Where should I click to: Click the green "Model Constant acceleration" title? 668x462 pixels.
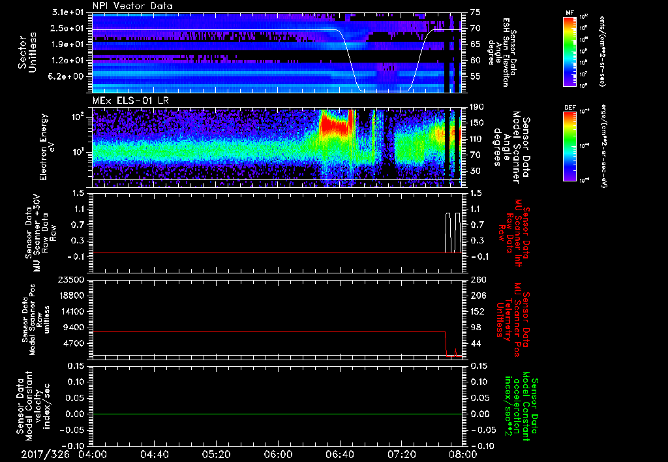tap(520, 406)
